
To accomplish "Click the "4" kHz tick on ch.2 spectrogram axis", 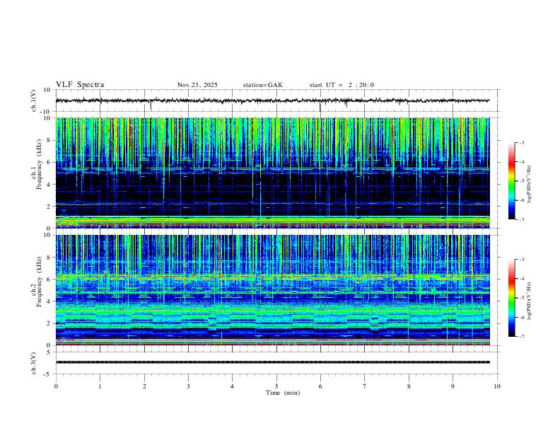I will pyautogui.click(x=49, y=301).
